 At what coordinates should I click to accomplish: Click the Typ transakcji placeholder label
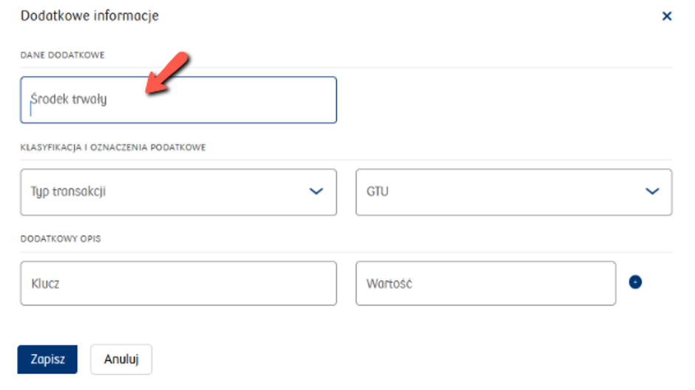pyautogui.click(x=68, y=192)
